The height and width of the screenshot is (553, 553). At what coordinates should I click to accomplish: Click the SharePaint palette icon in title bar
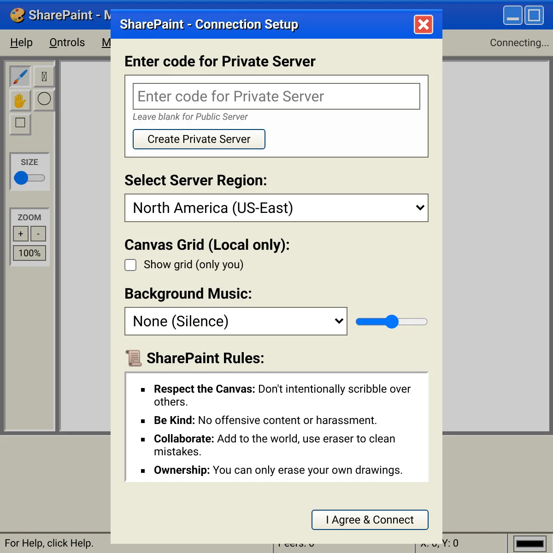18,15
